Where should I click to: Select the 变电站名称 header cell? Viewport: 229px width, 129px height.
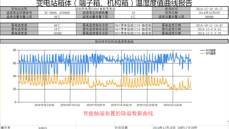click(x=19, y=9)
